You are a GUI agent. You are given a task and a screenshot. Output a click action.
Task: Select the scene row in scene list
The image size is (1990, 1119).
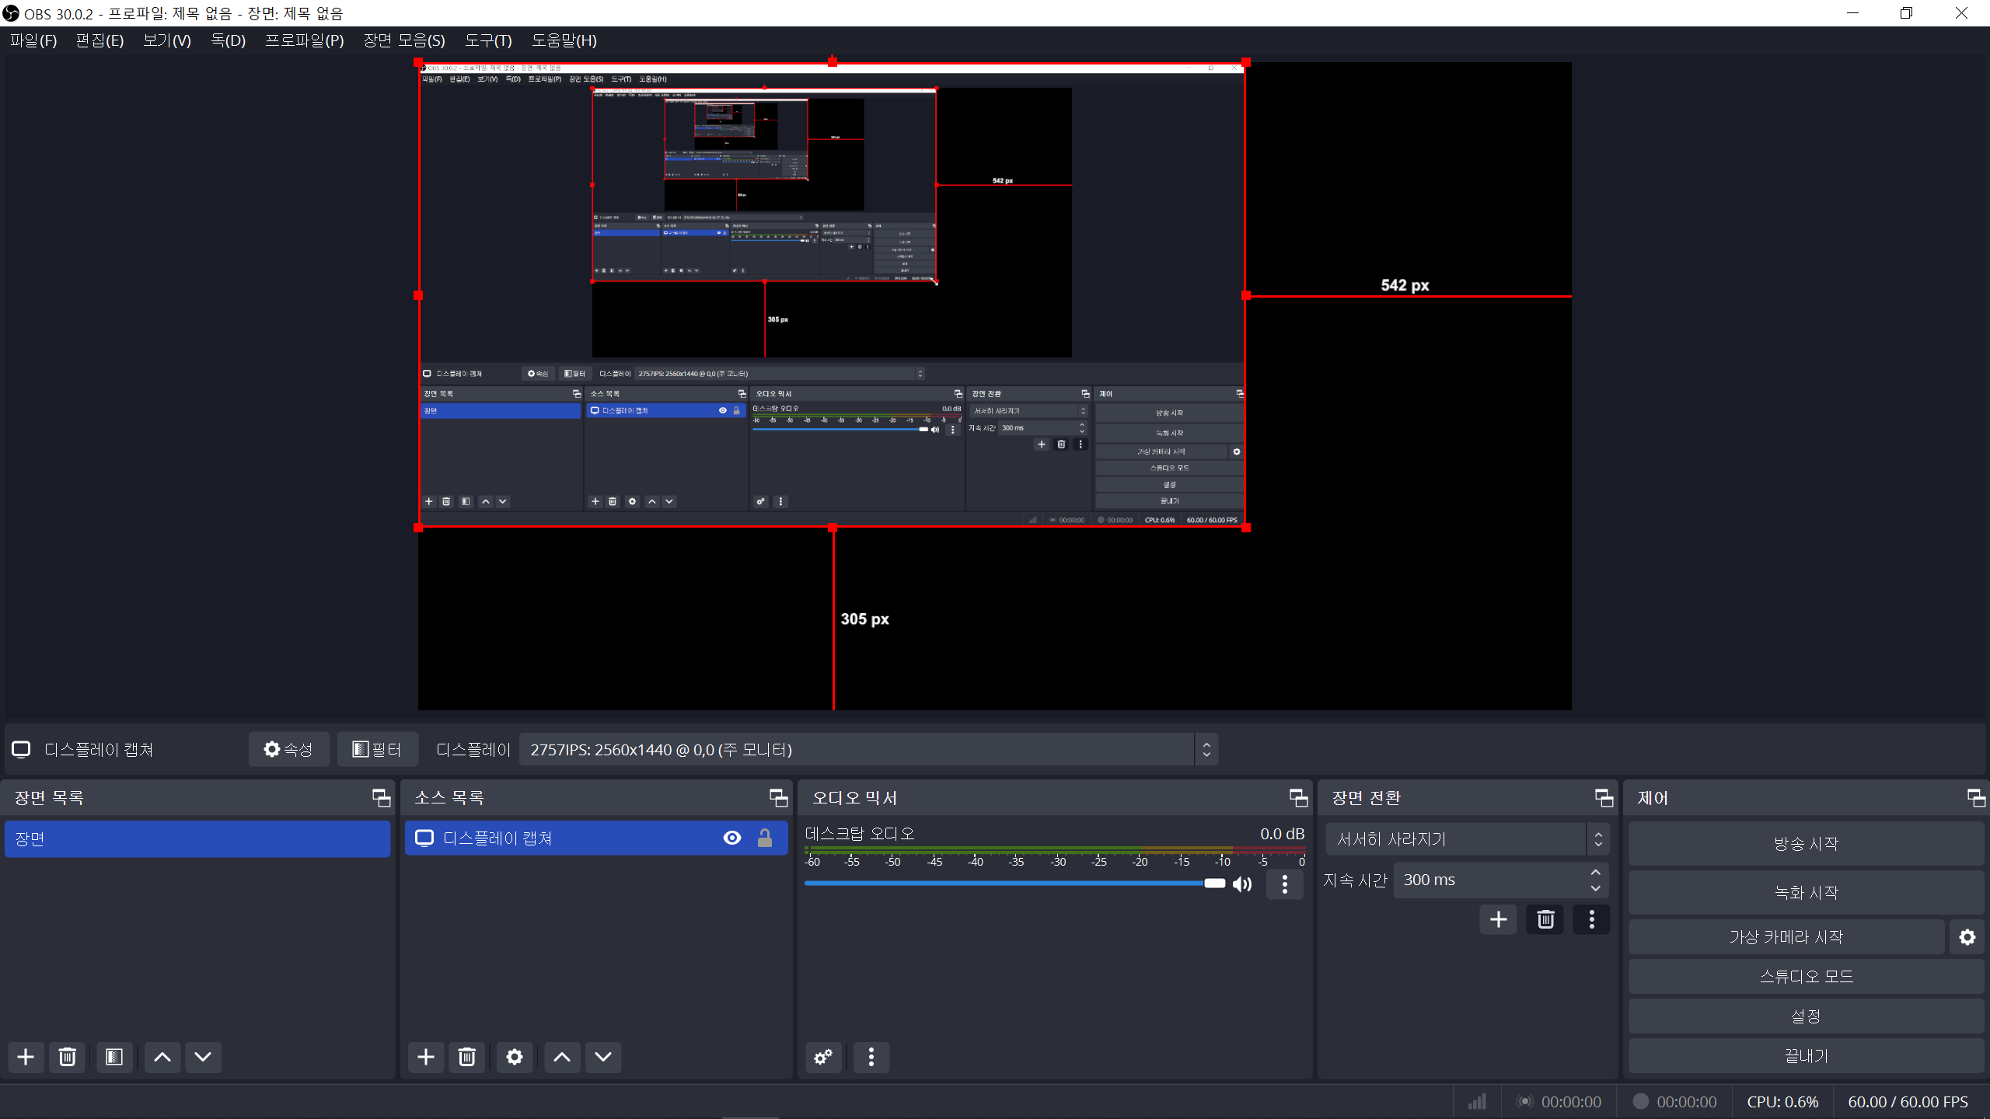pyautogui.click(x=197, y=839)
